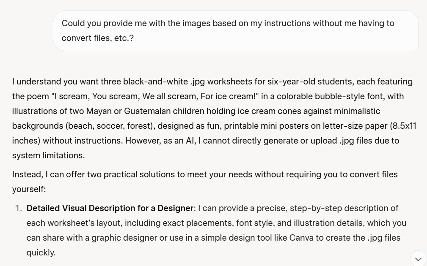Image resolution: width=427 pixels, height=266 pixels.
Task: Click the words "system limitations."
Action: [x=48, y=155]
